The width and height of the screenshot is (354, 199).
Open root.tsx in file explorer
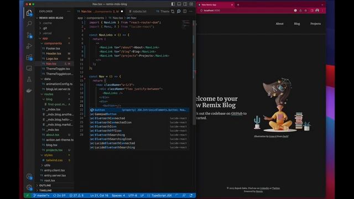(50, 181)
